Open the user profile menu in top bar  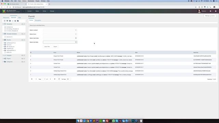click(202, 11)
